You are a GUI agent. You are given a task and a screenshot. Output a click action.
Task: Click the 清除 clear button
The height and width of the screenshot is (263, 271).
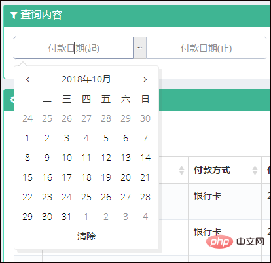(x=86, y=236)
